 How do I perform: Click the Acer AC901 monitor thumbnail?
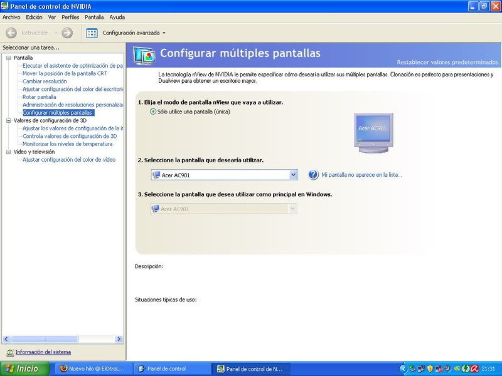373,133
